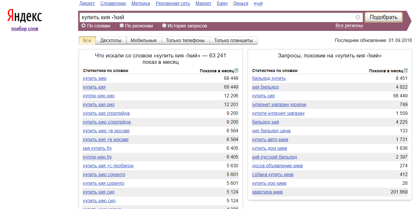
Task: Open the купить ооо киев link
Action: [x=269, y=183]
